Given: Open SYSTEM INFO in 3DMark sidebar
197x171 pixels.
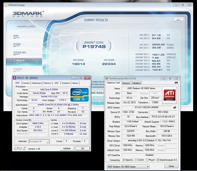Looking at the screenshot, I should pos(20,53).
